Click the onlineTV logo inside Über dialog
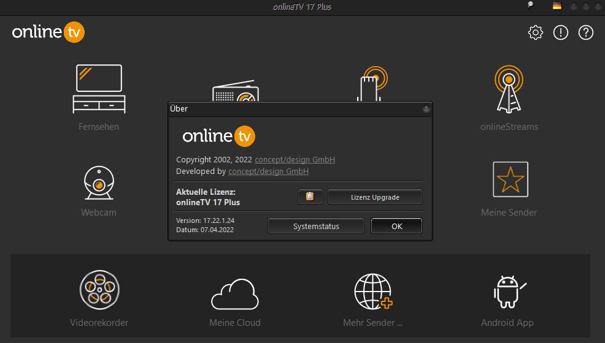The image size is (605, 343). coord(219,136)
